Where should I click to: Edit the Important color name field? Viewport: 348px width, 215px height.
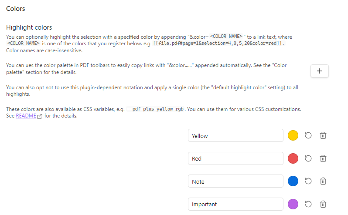pyautogui.click(x=235, y=204)
